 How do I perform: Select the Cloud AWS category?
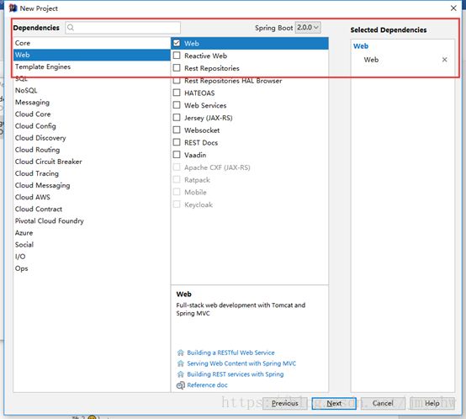(92, 198)
